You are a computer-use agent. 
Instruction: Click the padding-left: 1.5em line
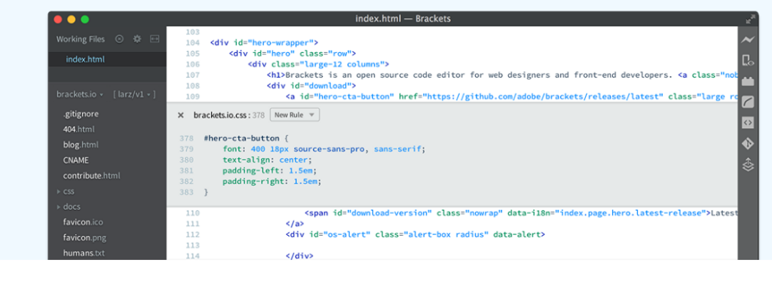pos(269,171)
